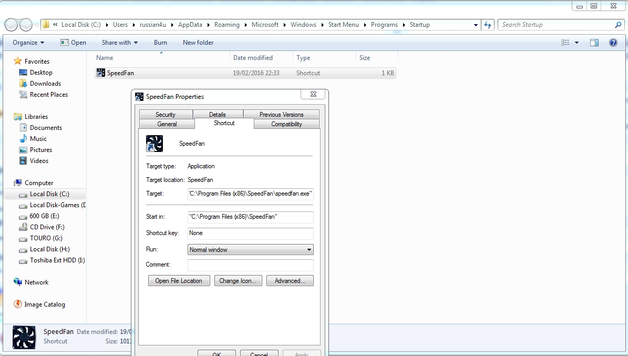Select the Shortcut tab
628x356 pixels.
(x=224, y=123)
